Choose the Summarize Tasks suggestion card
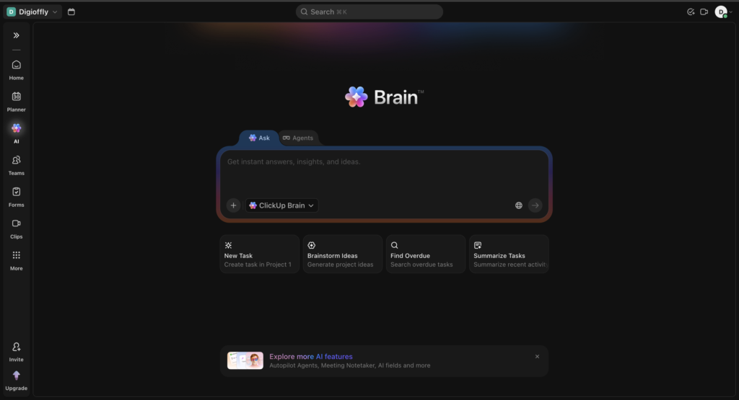Screen dimensions: 739x400 (x=509, y=254)
